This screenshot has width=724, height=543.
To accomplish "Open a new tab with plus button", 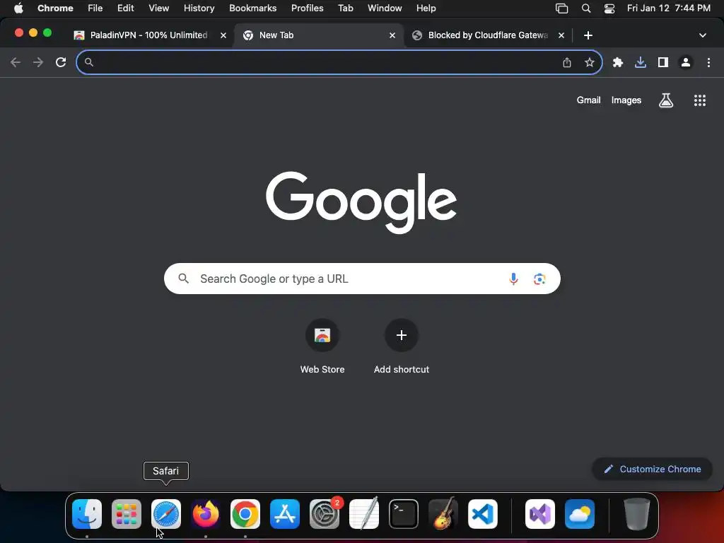I will (x=588, y=35).
